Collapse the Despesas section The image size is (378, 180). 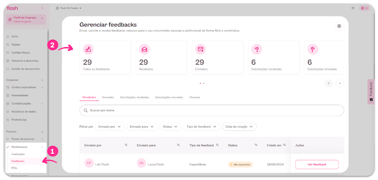click(42, 80)
